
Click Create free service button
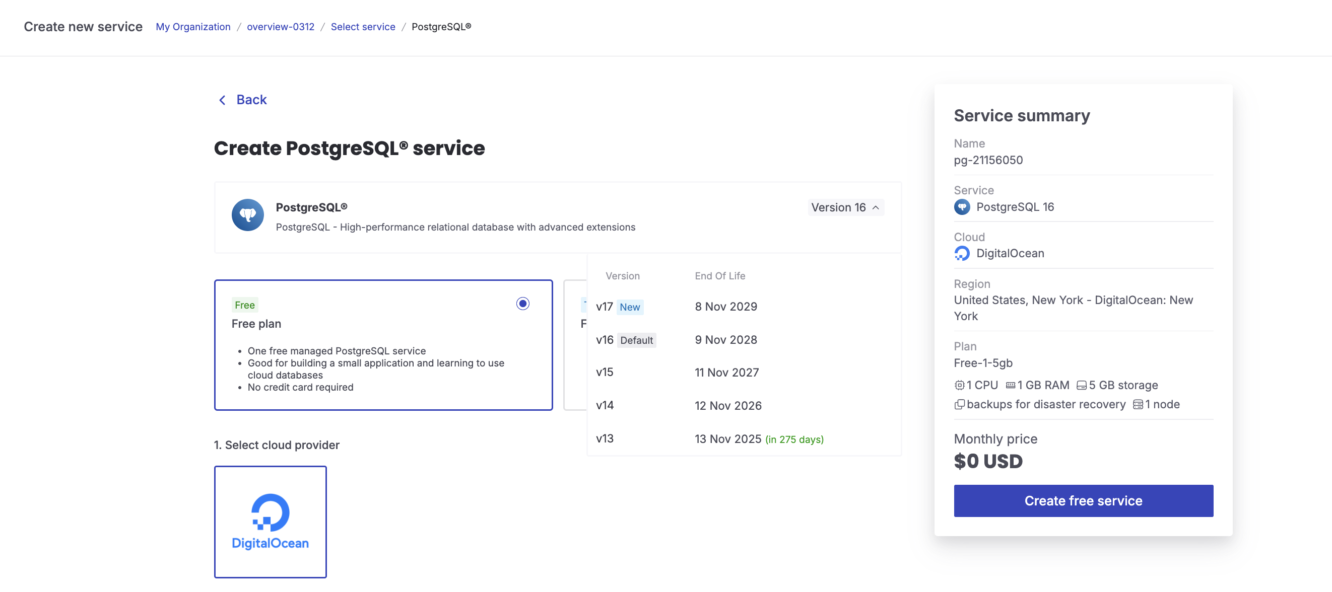(1083, 500)
